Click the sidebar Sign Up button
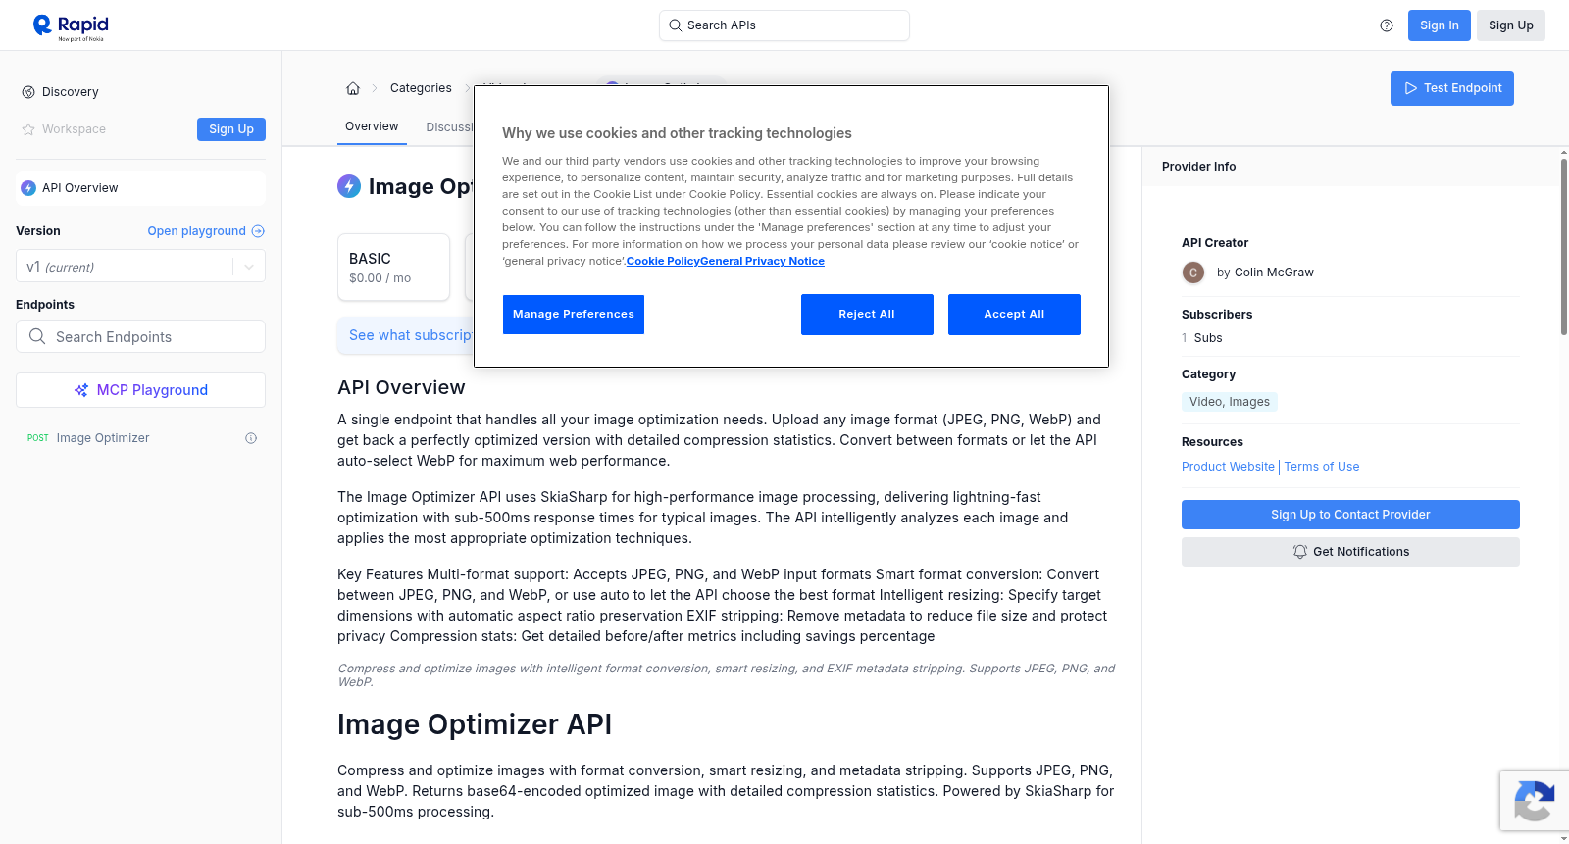The height and width of the screenshot is (844, 1569). [x=231, y=129]
